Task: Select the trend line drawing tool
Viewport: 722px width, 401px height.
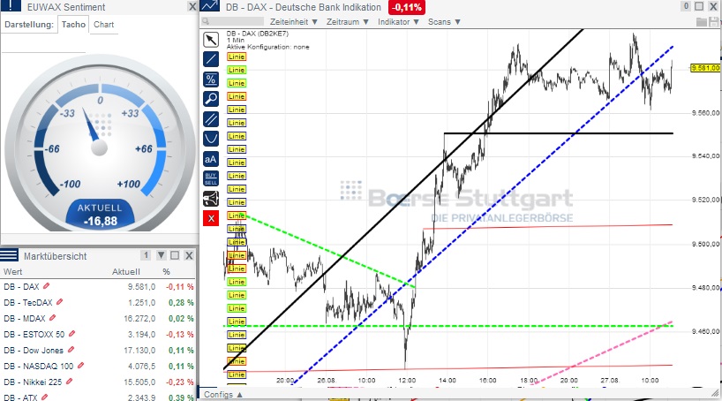Action: coord(211,59)
